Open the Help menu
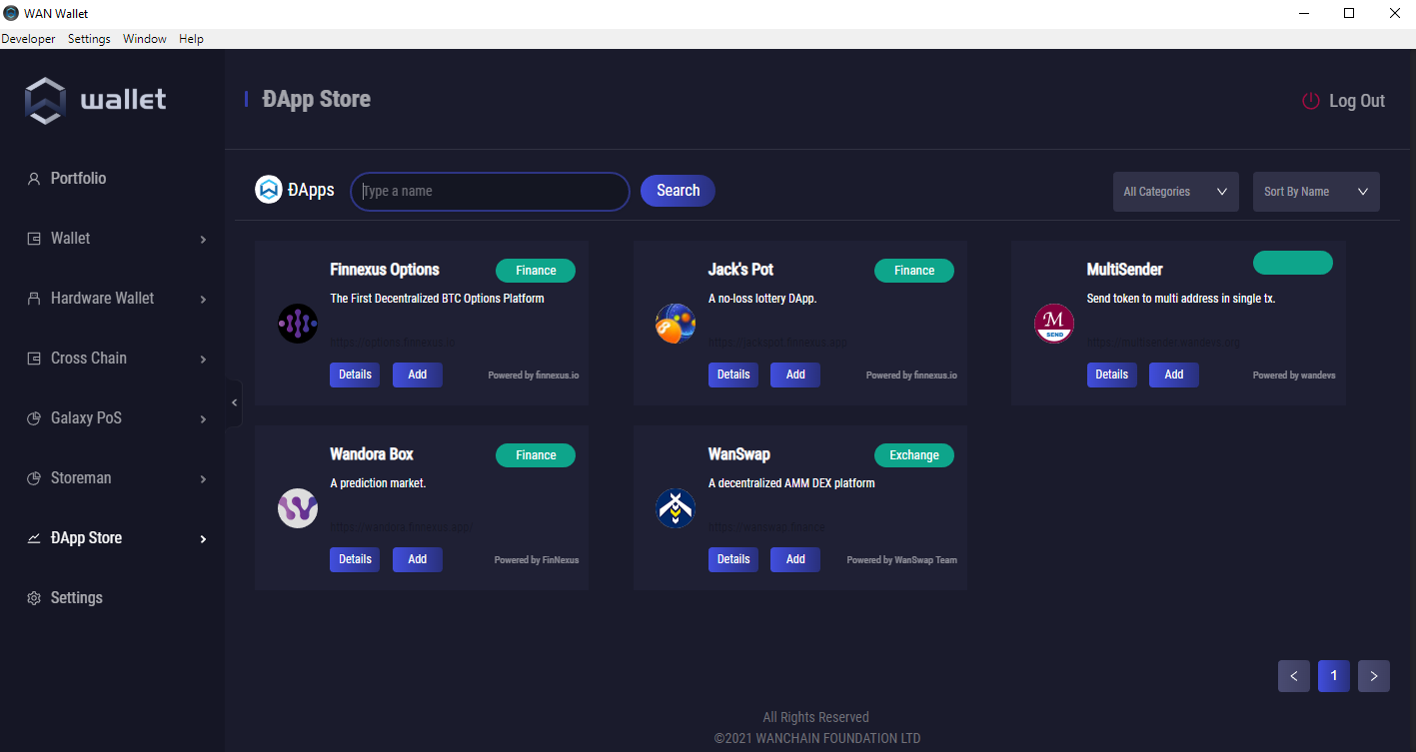This screenshot has height=752, width=1416. click(x=191, y=39)
